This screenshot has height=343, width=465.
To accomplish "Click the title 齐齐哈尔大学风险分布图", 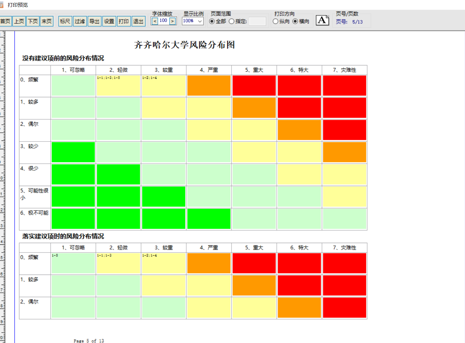I will pos(184,45).
